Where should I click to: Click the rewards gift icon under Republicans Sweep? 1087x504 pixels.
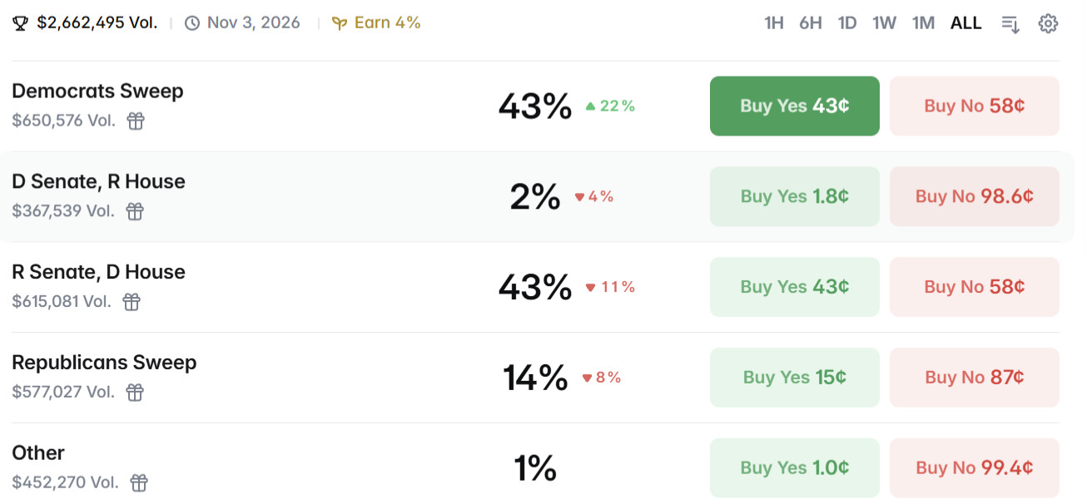pos(135,393)
